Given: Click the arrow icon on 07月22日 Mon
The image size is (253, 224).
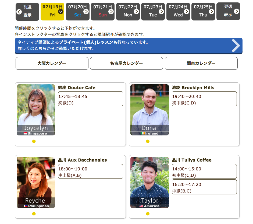Looking at the screenshot, I should coord(136,11).
